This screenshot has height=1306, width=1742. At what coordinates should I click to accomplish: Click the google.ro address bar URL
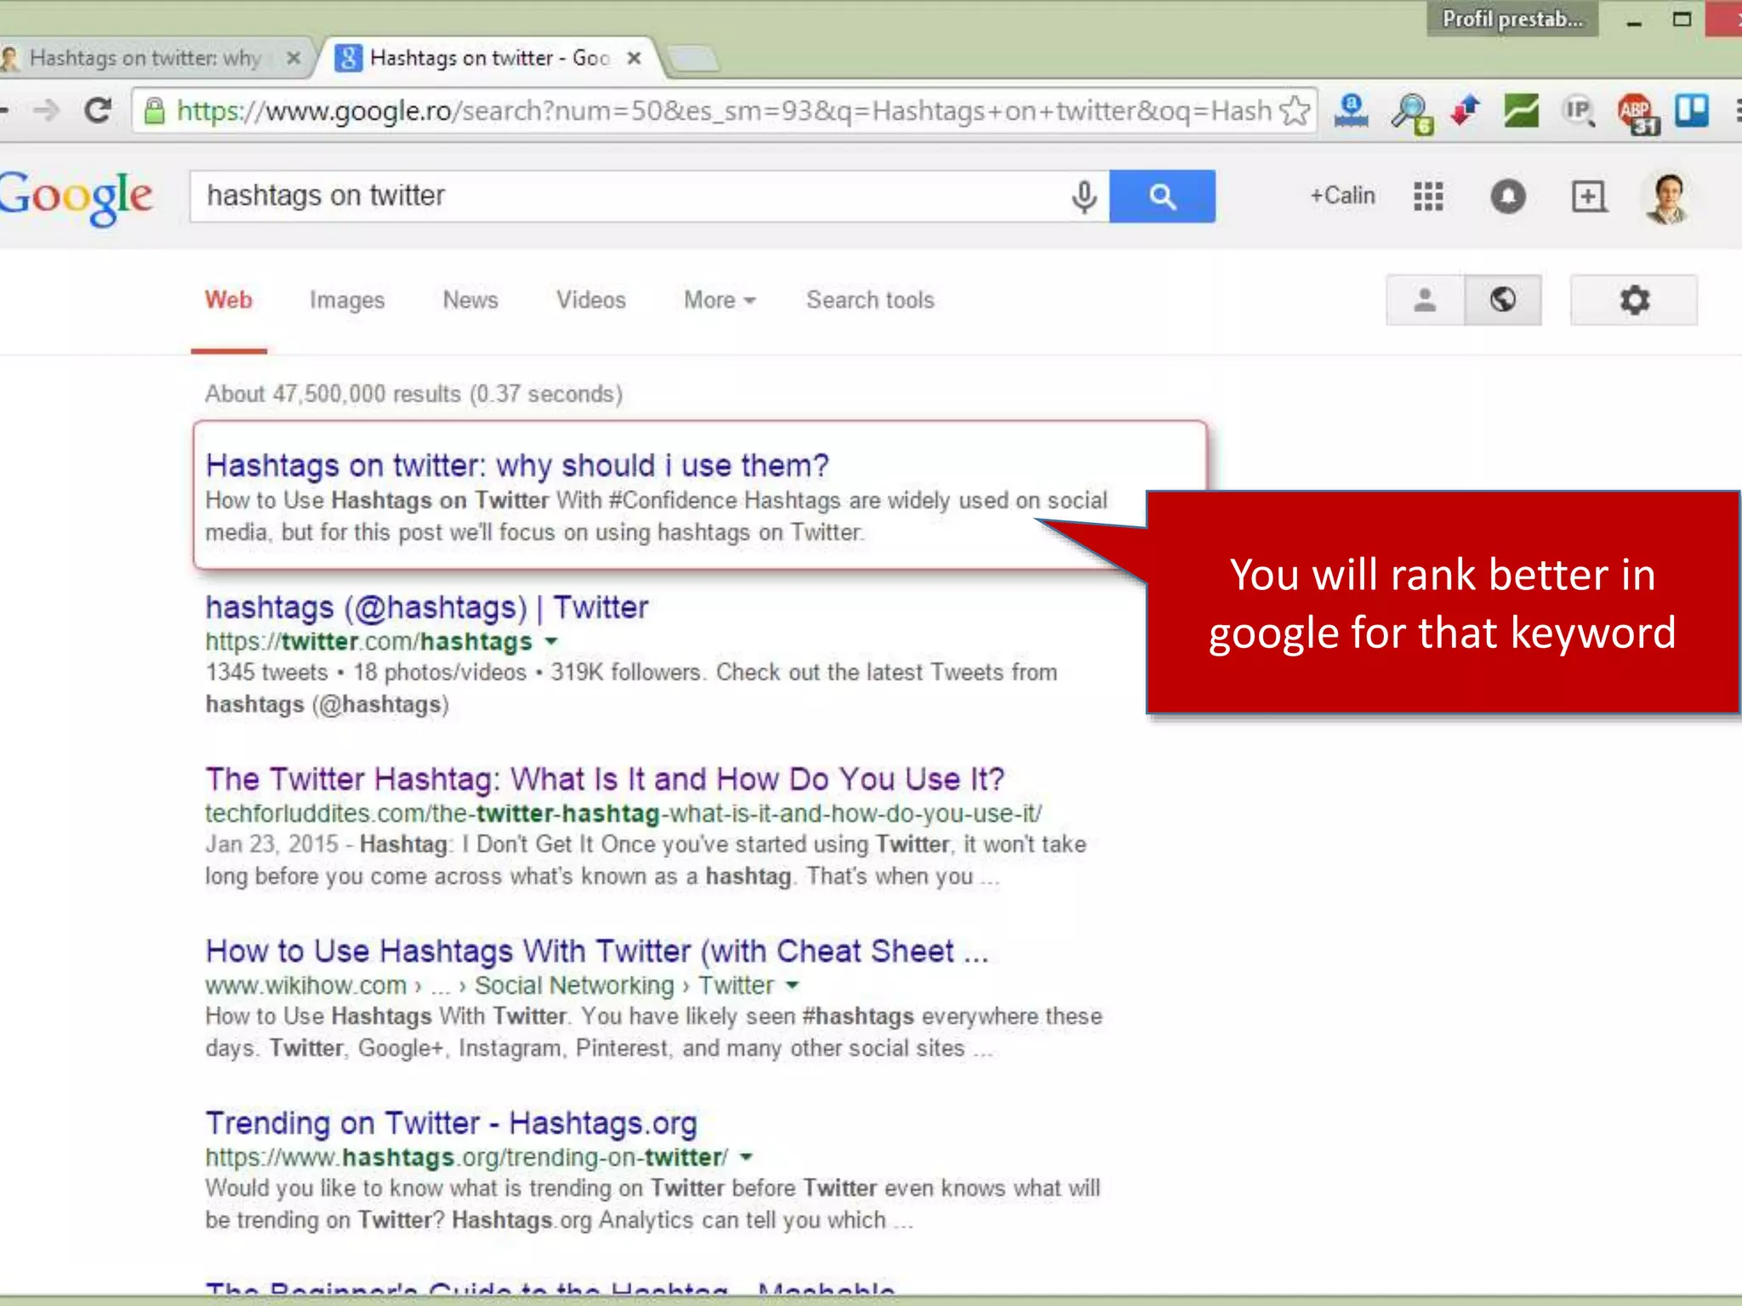click(723, 111)
